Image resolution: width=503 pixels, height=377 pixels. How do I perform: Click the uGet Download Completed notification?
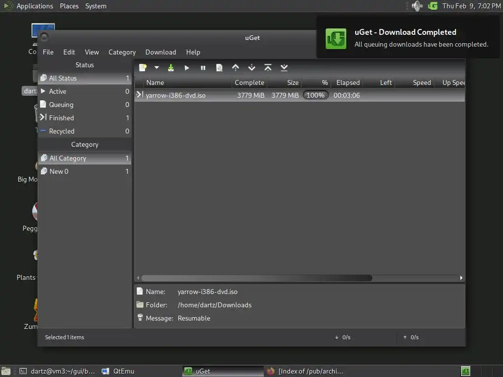point(408,38)
